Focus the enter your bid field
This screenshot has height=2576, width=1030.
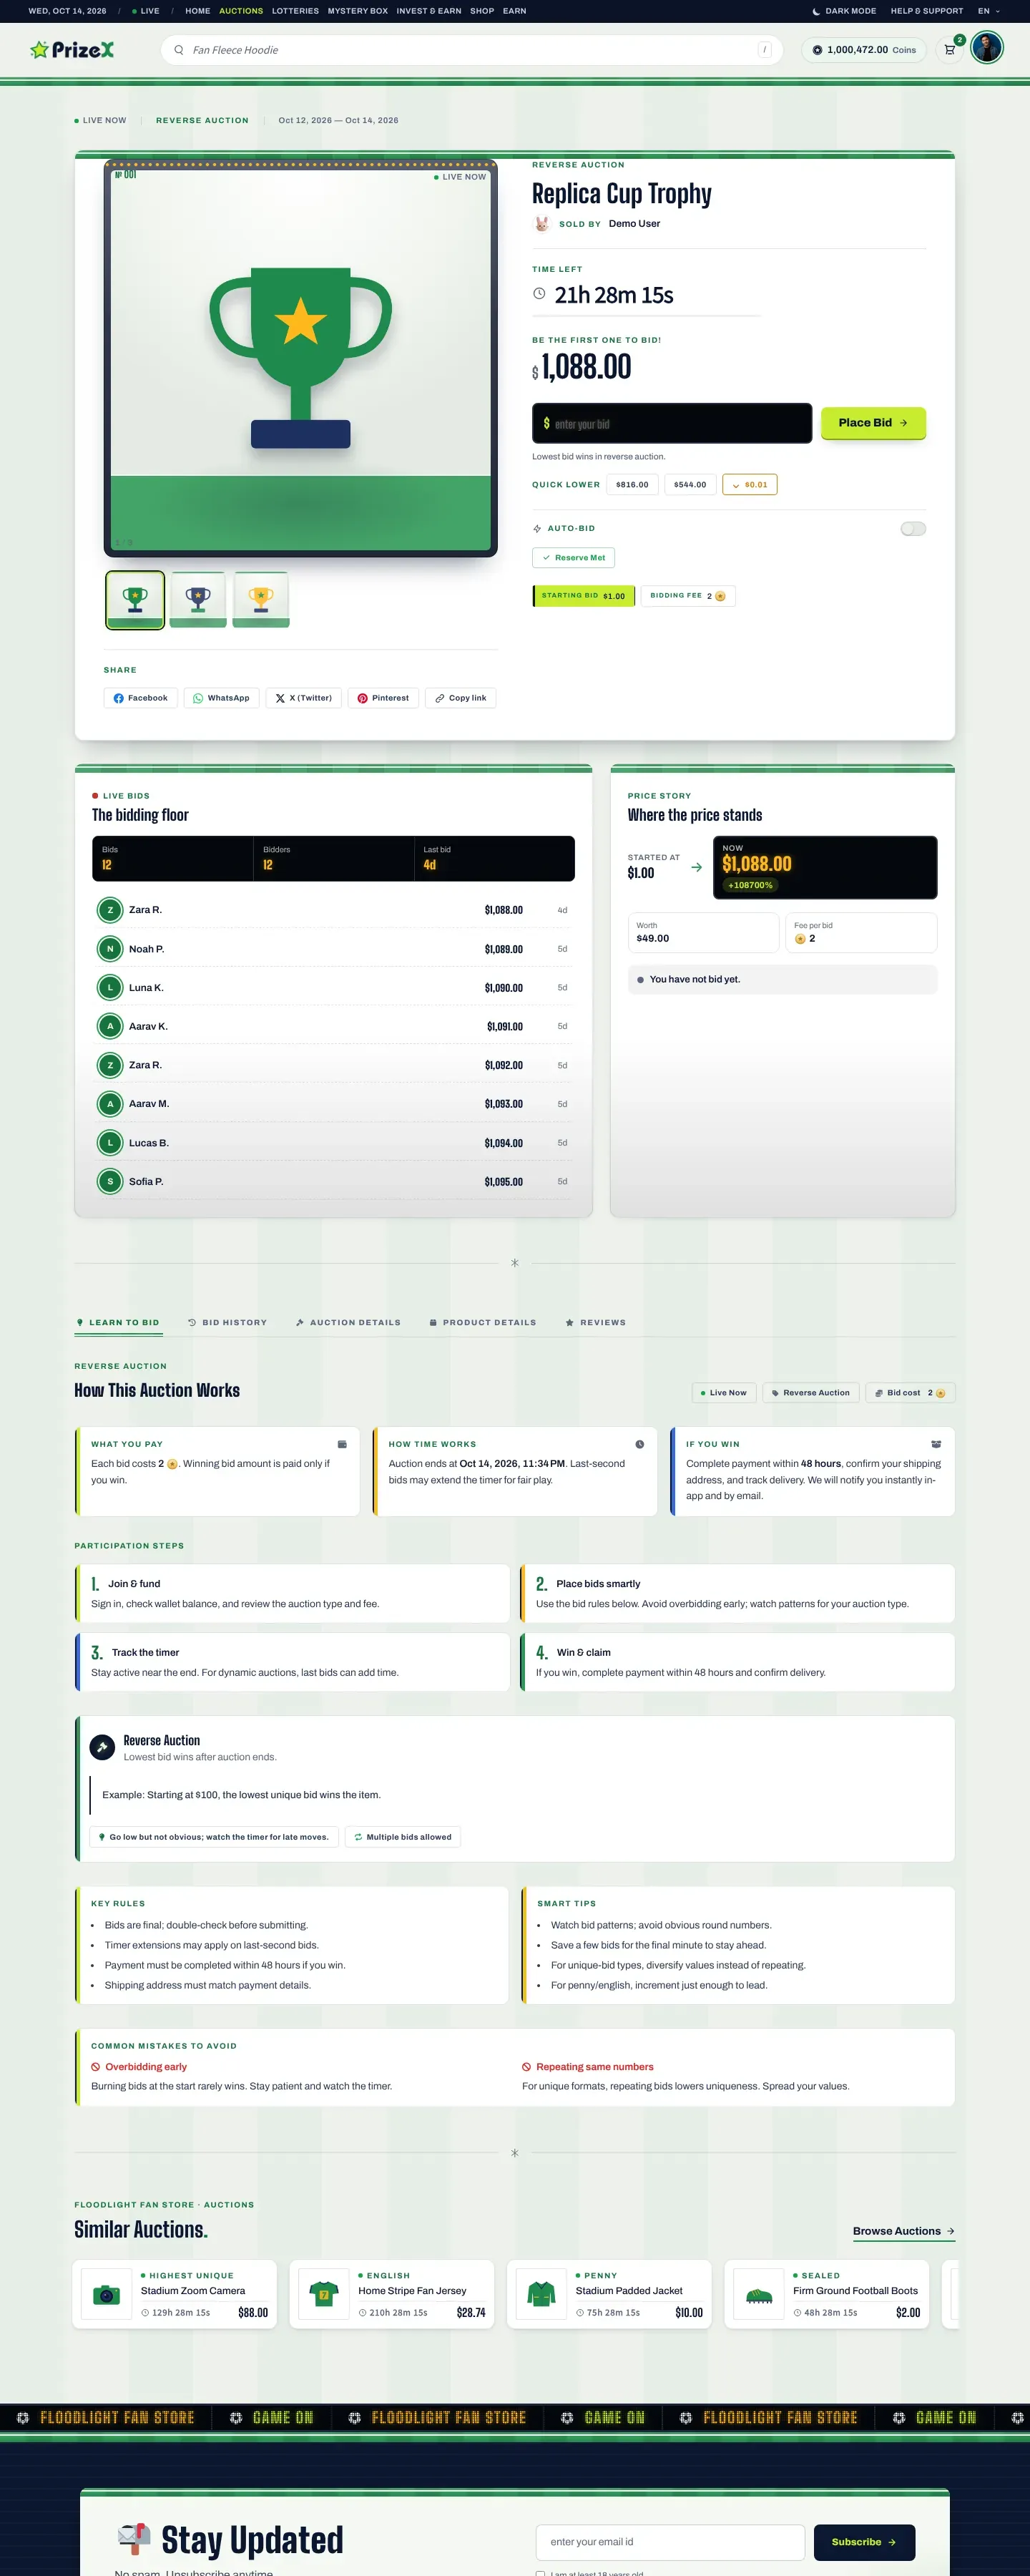pyautogui.click(x=672, y=424)
